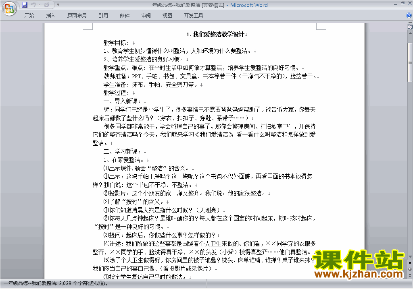413x289 pixels.
Task: Click the status bar word count text
Action: tap(55, 283)
